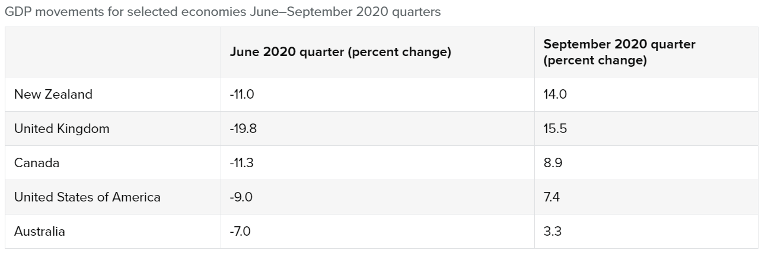Screen dimensions: 765x257
Task: Click New Zealand's September value 14.0
Action: pos(555,95)
